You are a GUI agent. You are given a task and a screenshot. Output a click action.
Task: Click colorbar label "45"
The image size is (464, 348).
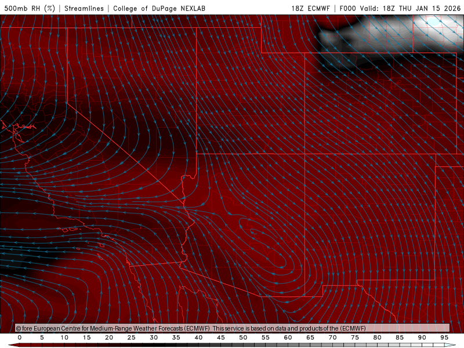tap(221, 338)
